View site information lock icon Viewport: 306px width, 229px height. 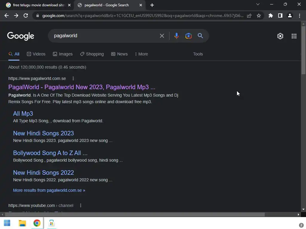click(x=38, y=16)
